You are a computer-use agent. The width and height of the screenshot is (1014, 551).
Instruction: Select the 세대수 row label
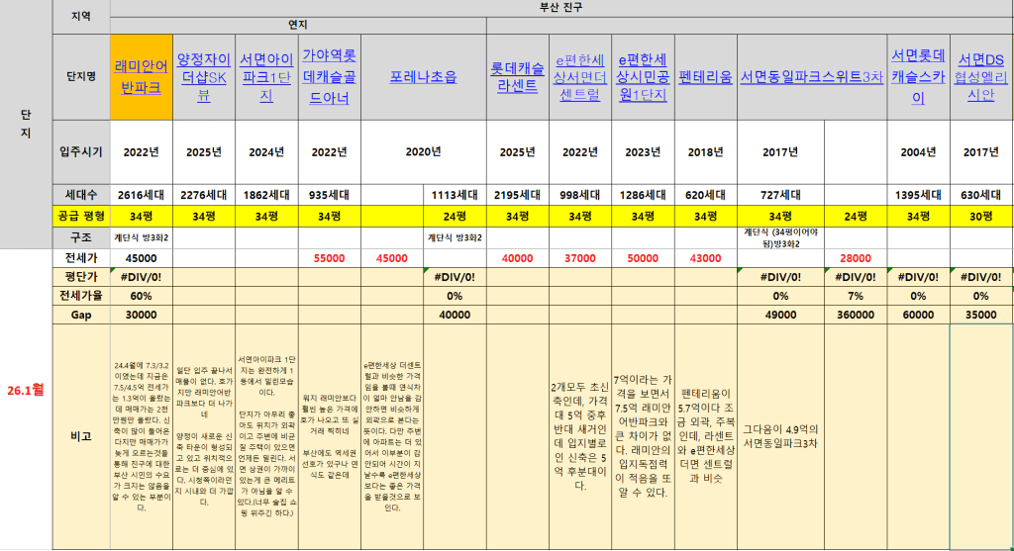pyautogui.click(x=81, y=195)
